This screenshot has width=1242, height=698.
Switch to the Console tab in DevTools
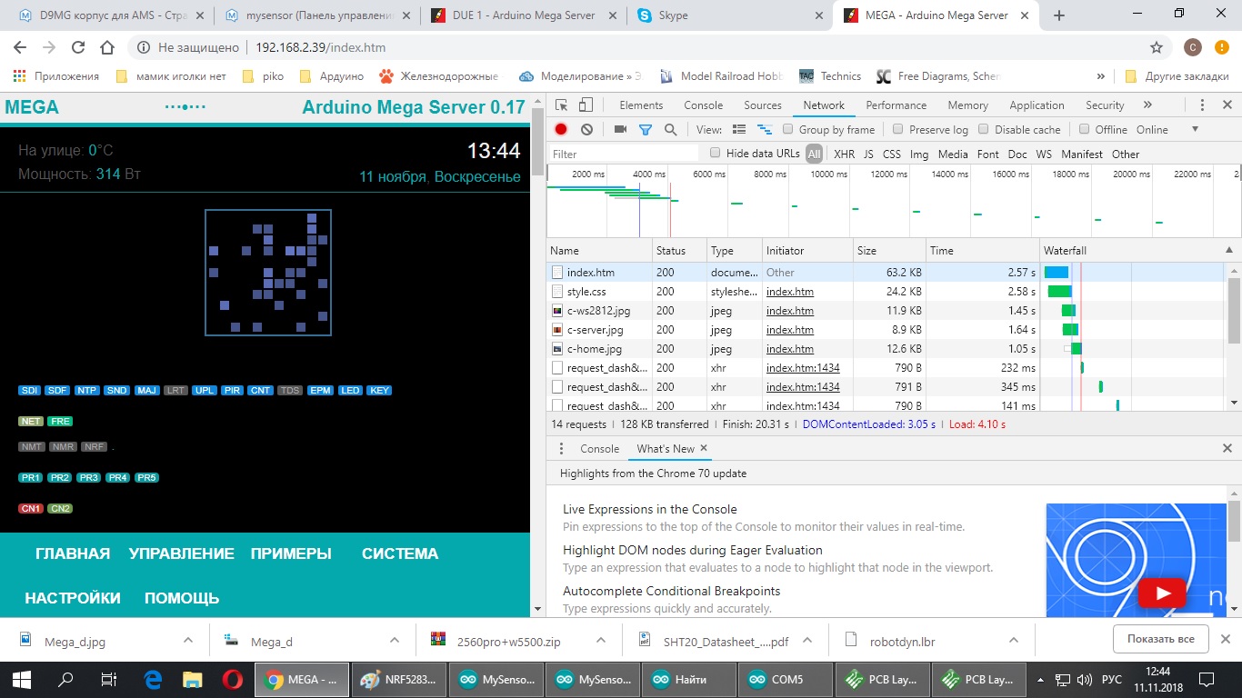pyautogui.click(x=703, y=105)
